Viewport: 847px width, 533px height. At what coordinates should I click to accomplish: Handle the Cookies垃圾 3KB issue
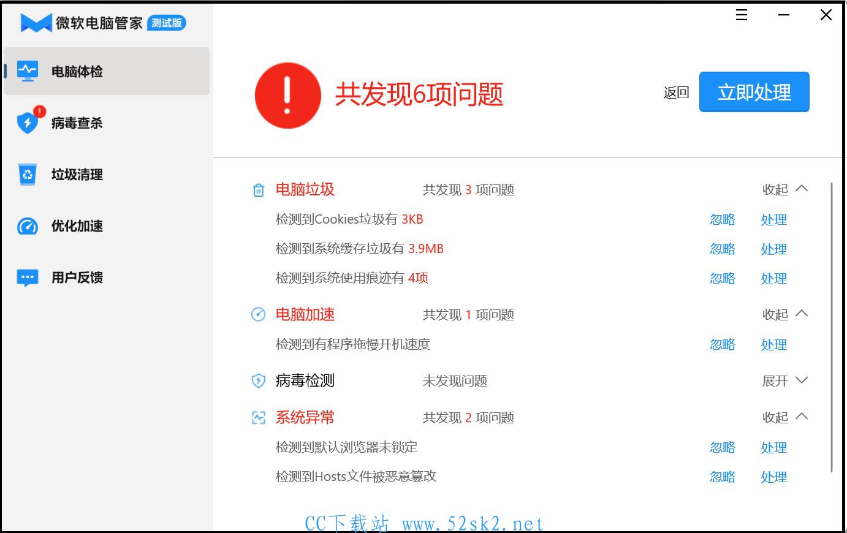coord(774,219)
